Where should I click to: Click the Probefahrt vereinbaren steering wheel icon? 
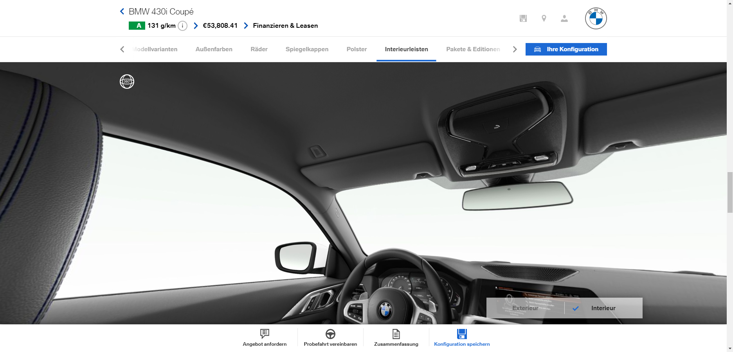(x=330, y=334)
